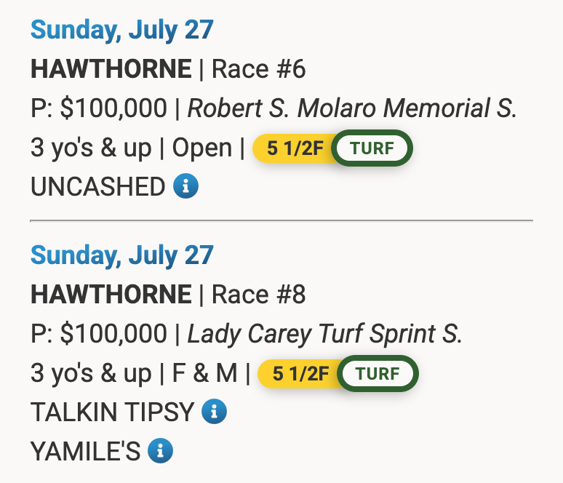563x483 pixels.
Task: Select the TURF badge in Race #8
Action: tap(378, 374)
